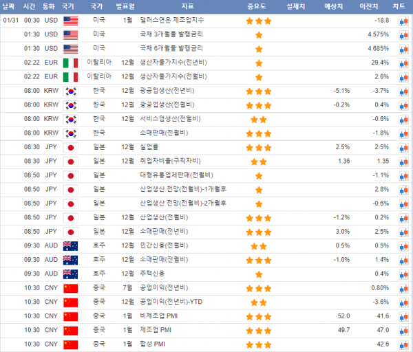This screenshot has height=352, width=413.
Task: Click the three-star rating for 제조업 PMI
Action: click(x=259, y=330)
